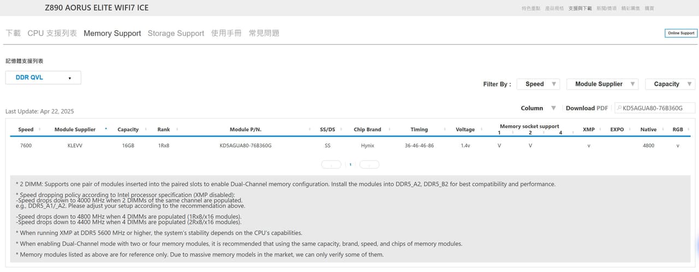
Task: Open the Capacity filter dropdown
Action: click(x=670, y=84)
